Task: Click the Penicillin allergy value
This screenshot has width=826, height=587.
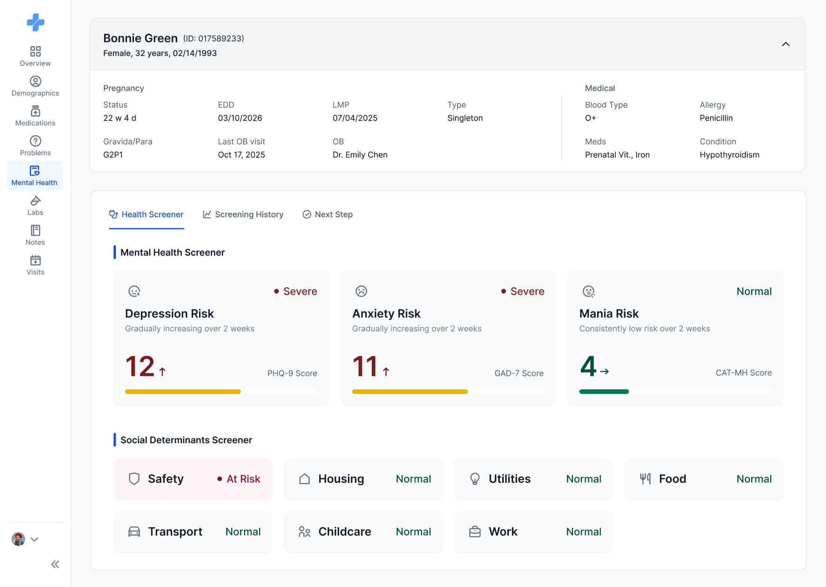Action: point(716,118)
